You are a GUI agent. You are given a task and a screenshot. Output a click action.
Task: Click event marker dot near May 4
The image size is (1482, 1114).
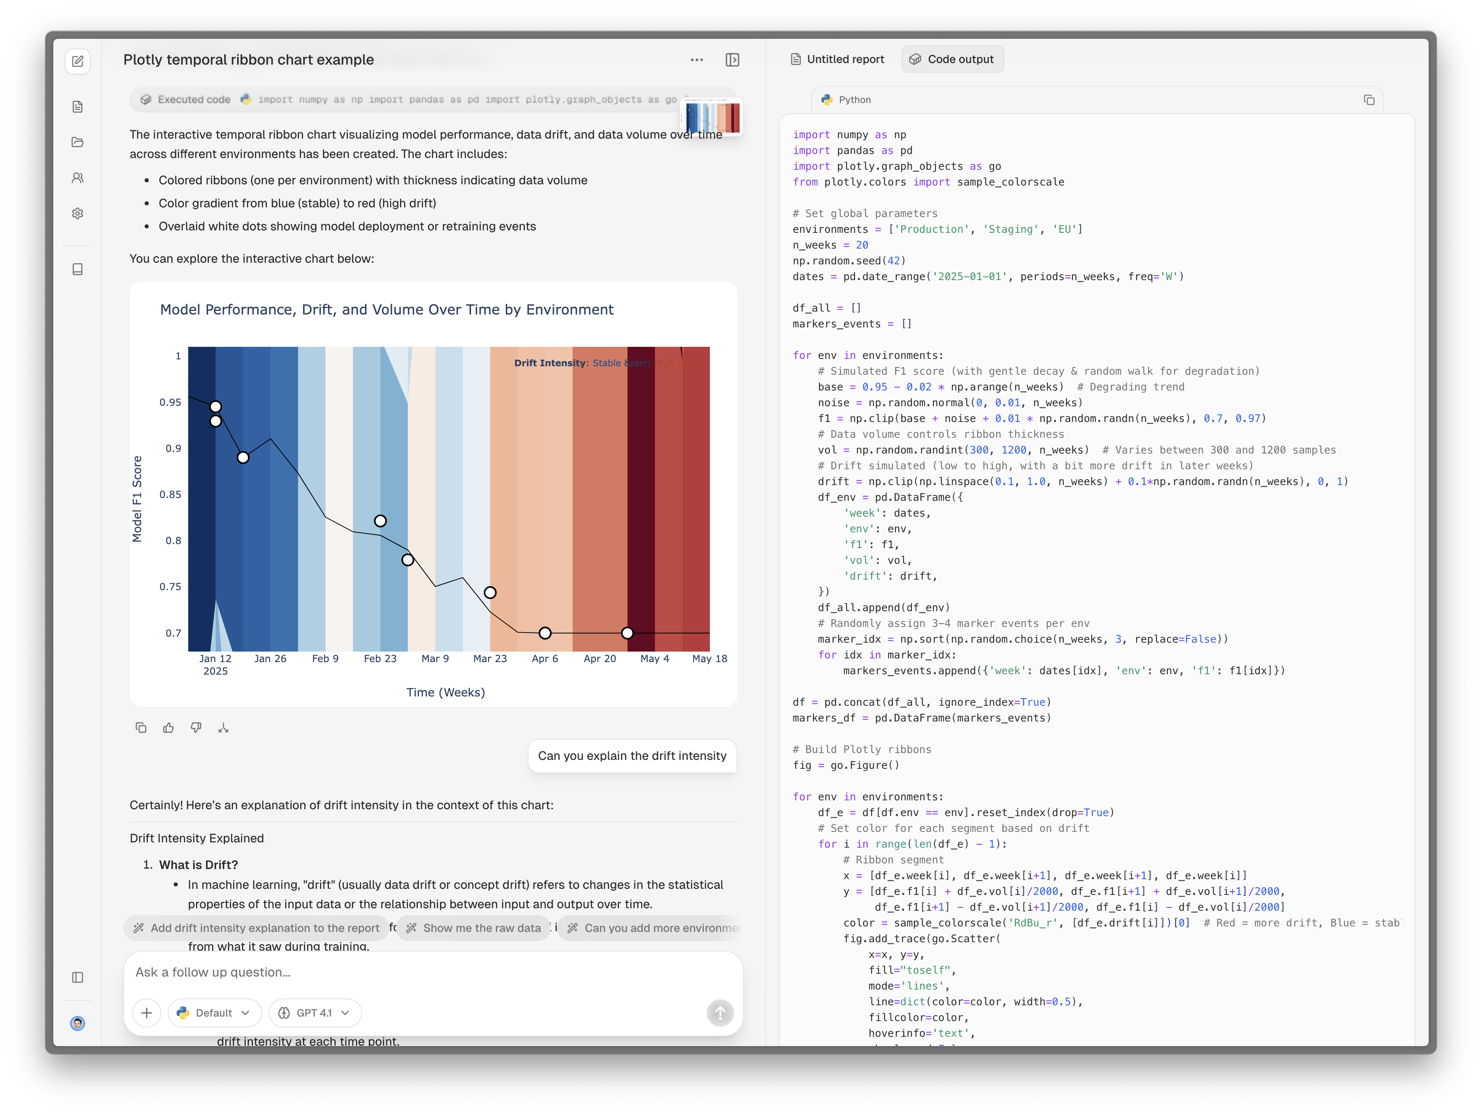pos(627,633)
